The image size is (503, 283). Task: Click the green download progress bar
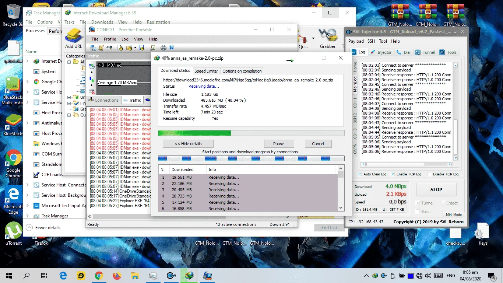tap(251, 133)
